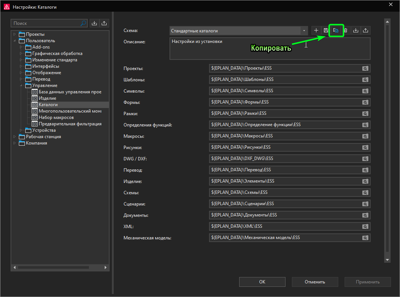This screenshot has width=400, height=297.
Task: Click the magnifier icon in Поиск field
Action: 83,23
